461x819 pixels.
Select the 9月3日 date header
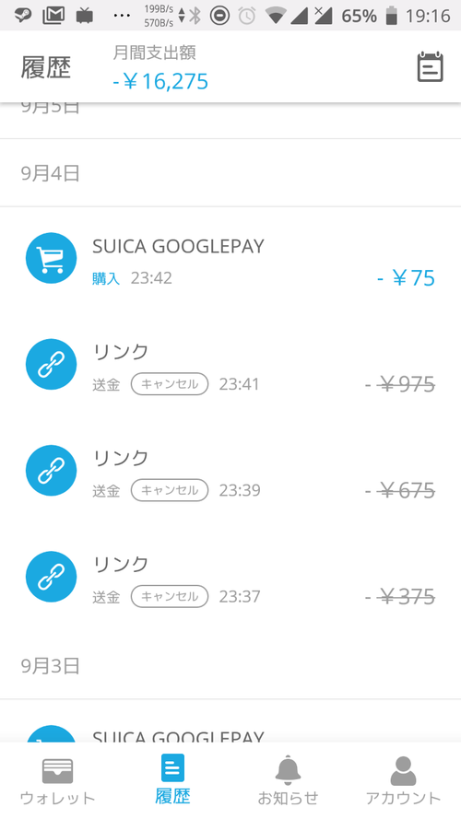[x=50, y=666]
